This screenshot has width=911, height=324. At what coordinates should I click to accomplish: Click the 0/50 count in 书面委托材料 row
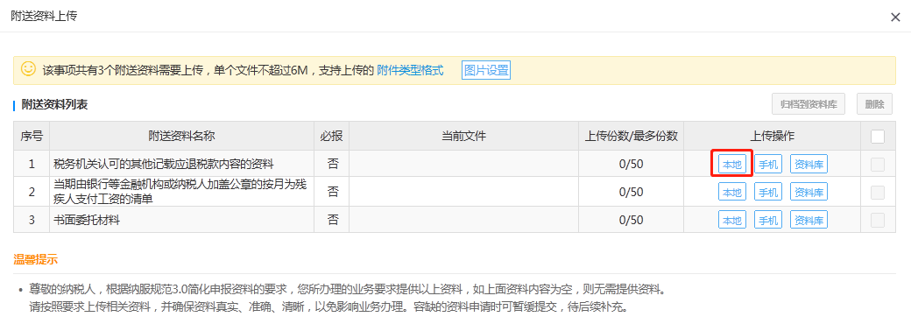[631, 220]
